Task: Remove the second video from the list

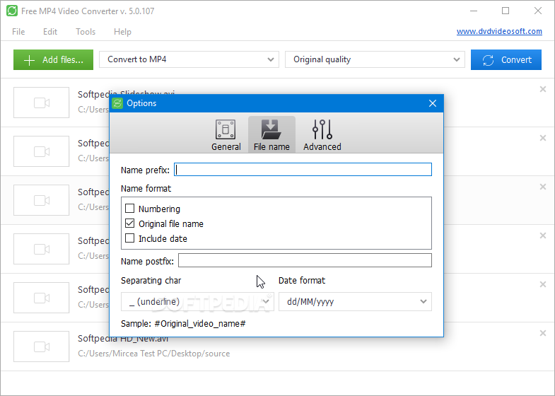Action: tap(543, 138)
